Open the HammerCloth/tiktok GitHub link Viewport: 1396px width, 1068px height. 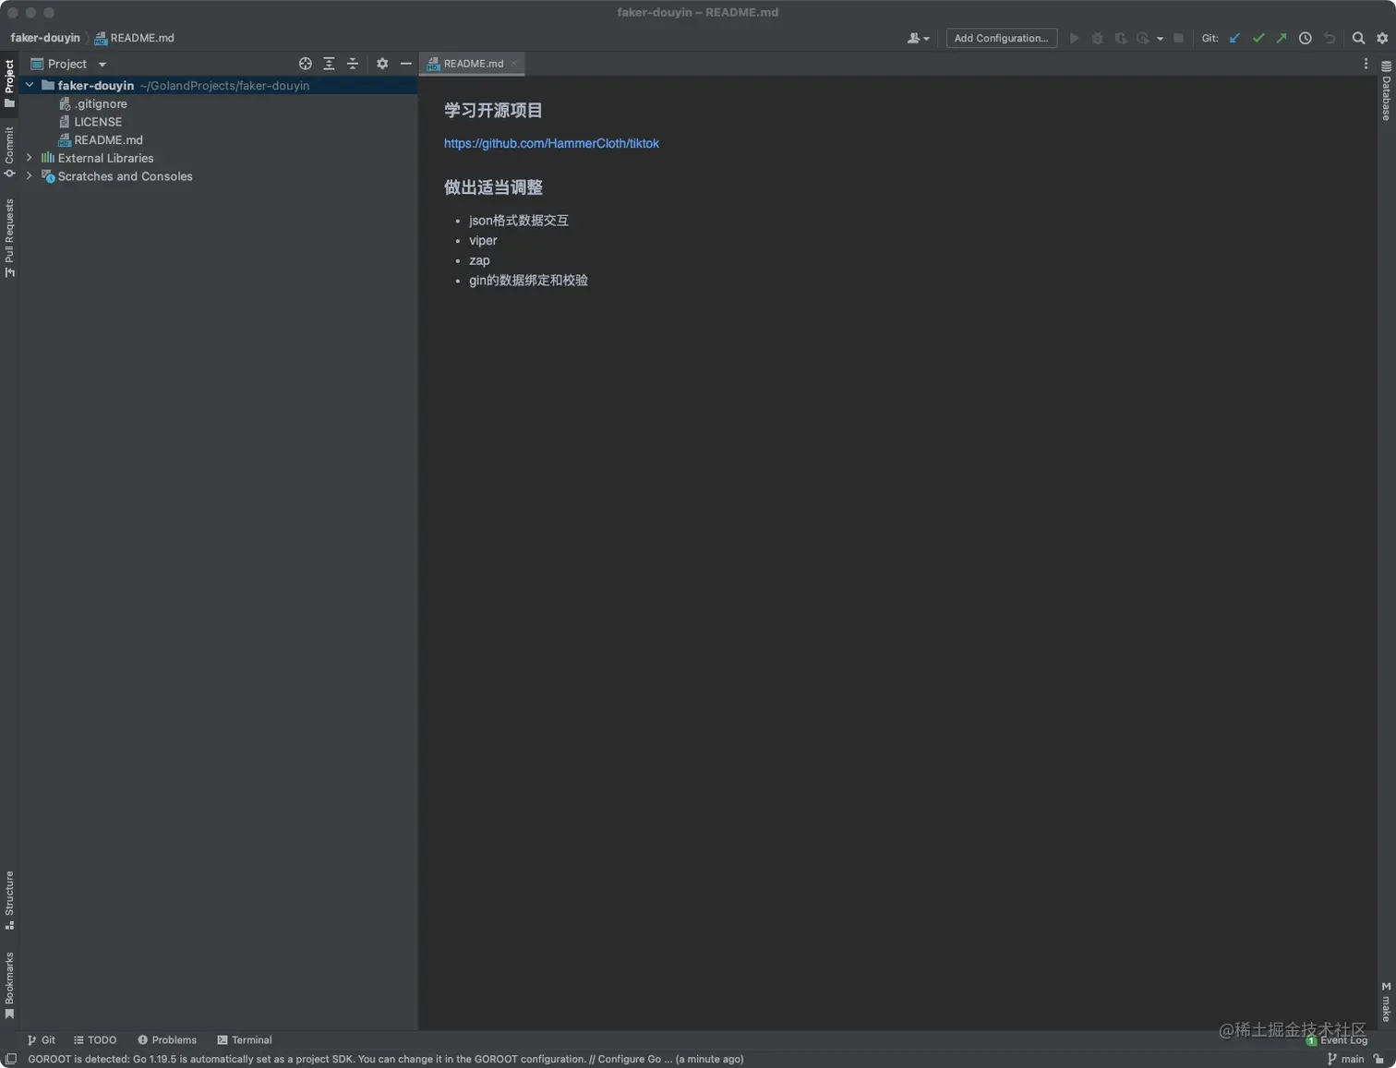(x=551, y=143)
